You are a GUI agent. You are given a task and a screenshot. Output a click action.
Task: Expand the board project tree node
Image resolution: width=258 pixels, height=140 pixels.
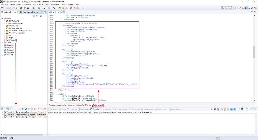tap(2, 18)
